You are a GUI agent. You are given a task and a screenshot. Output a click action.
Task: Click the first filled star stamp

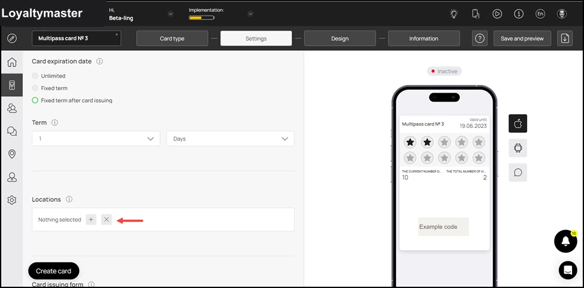pyautogui.click(x=410, y=142)
